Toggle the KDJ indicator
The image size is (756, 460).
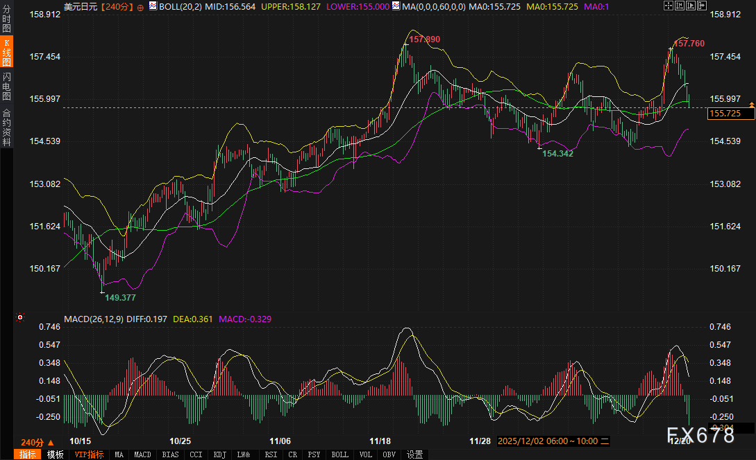[x=220, y=454]
